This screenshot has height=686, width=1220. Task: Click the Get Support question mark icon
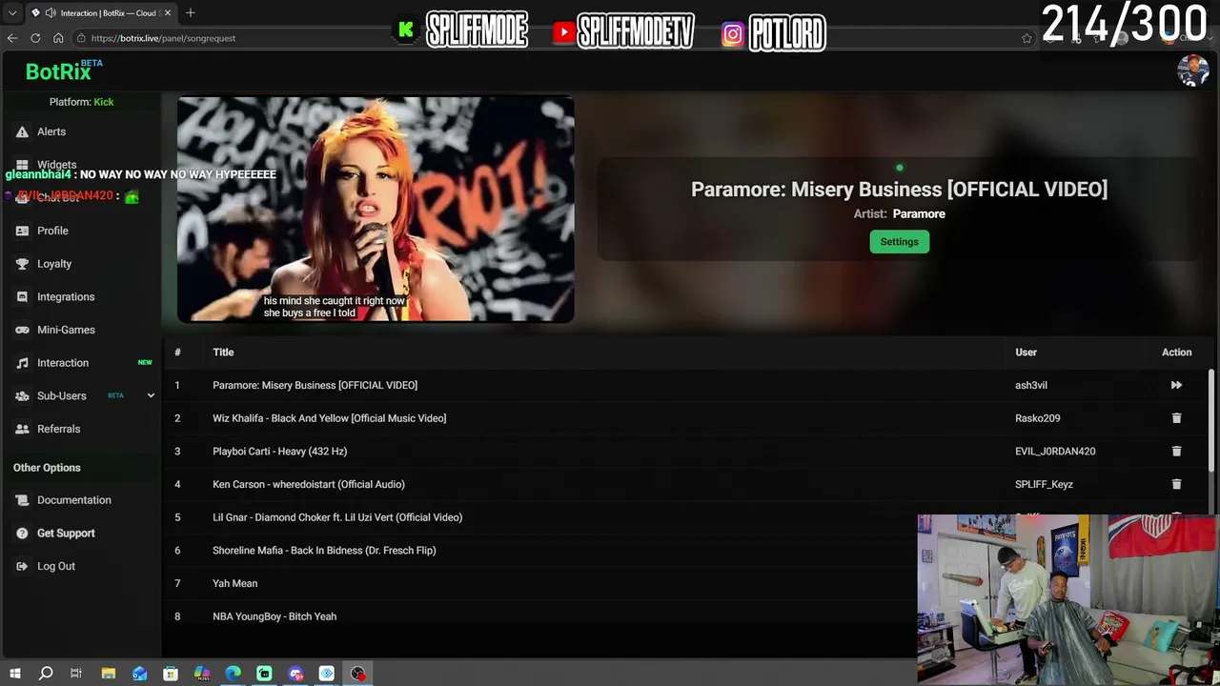coord(22,534)
